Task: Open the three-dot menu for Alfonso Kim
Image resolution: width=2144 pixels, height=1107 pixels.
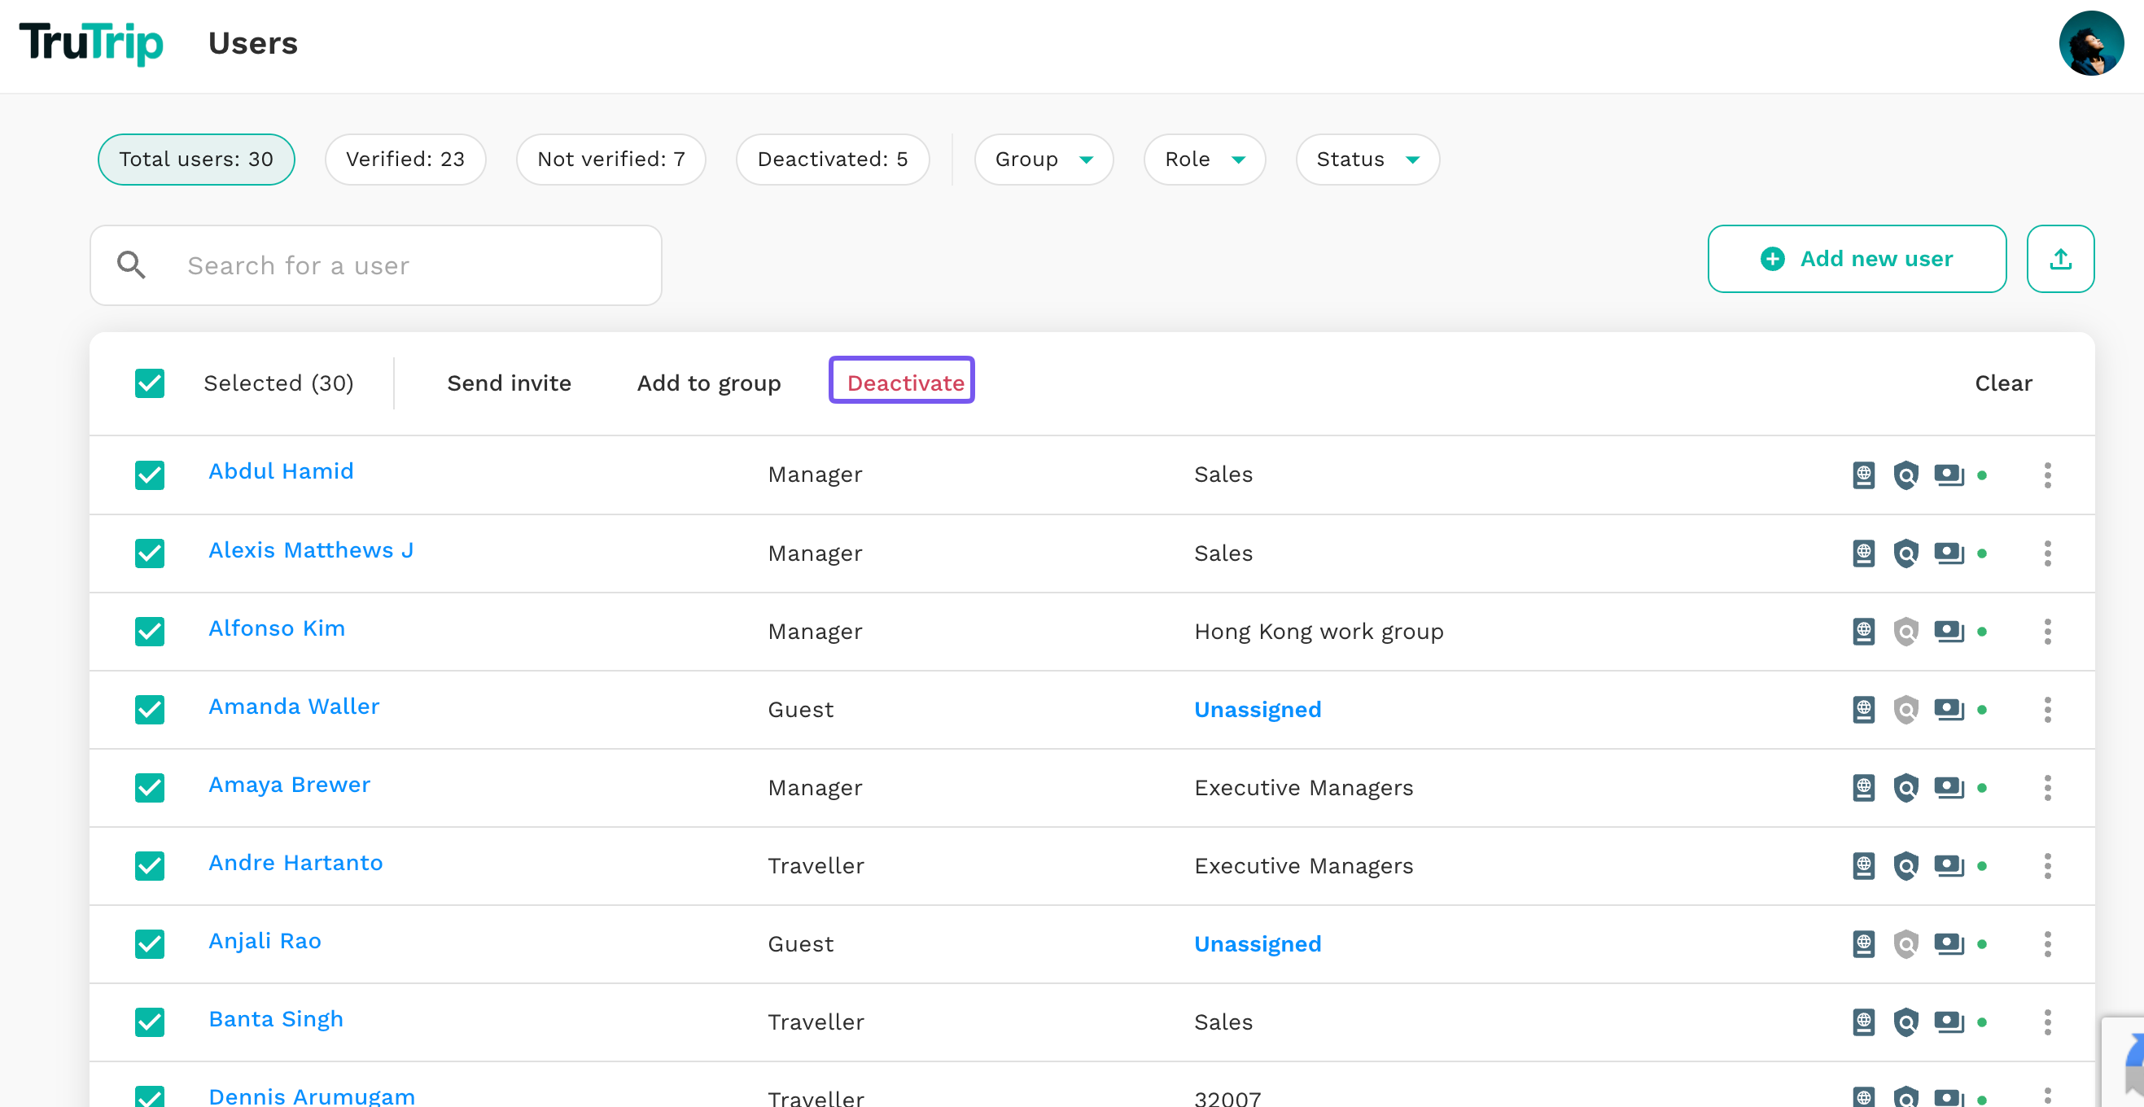Action: [x=2047, y=632]
